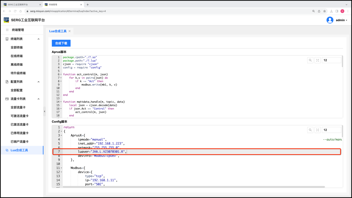Click search icon in Config script editor

click(x=310, y=130)
